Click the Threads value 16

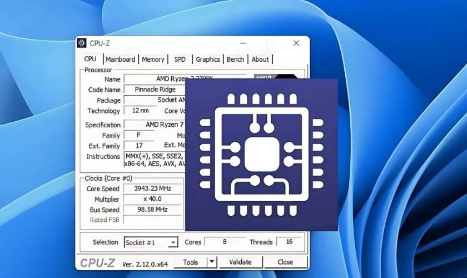[x=289, y=242]
